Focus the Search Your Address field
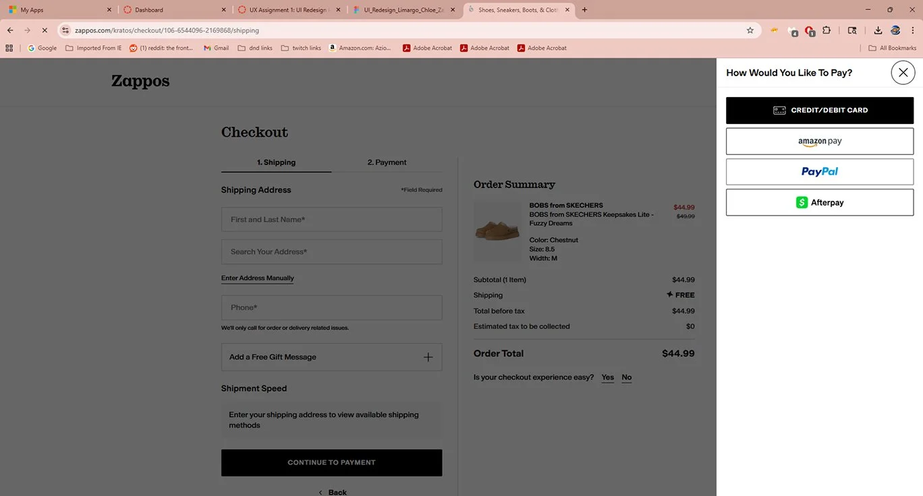Viewport: 923px width, 496px height. [x=331, y=252]
